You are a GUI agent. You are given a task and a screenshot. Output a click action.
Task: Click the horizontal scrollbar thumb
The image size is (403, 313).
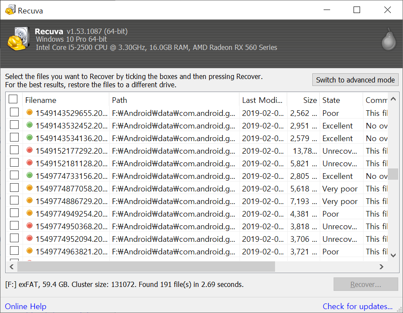[x=146, y=267]
